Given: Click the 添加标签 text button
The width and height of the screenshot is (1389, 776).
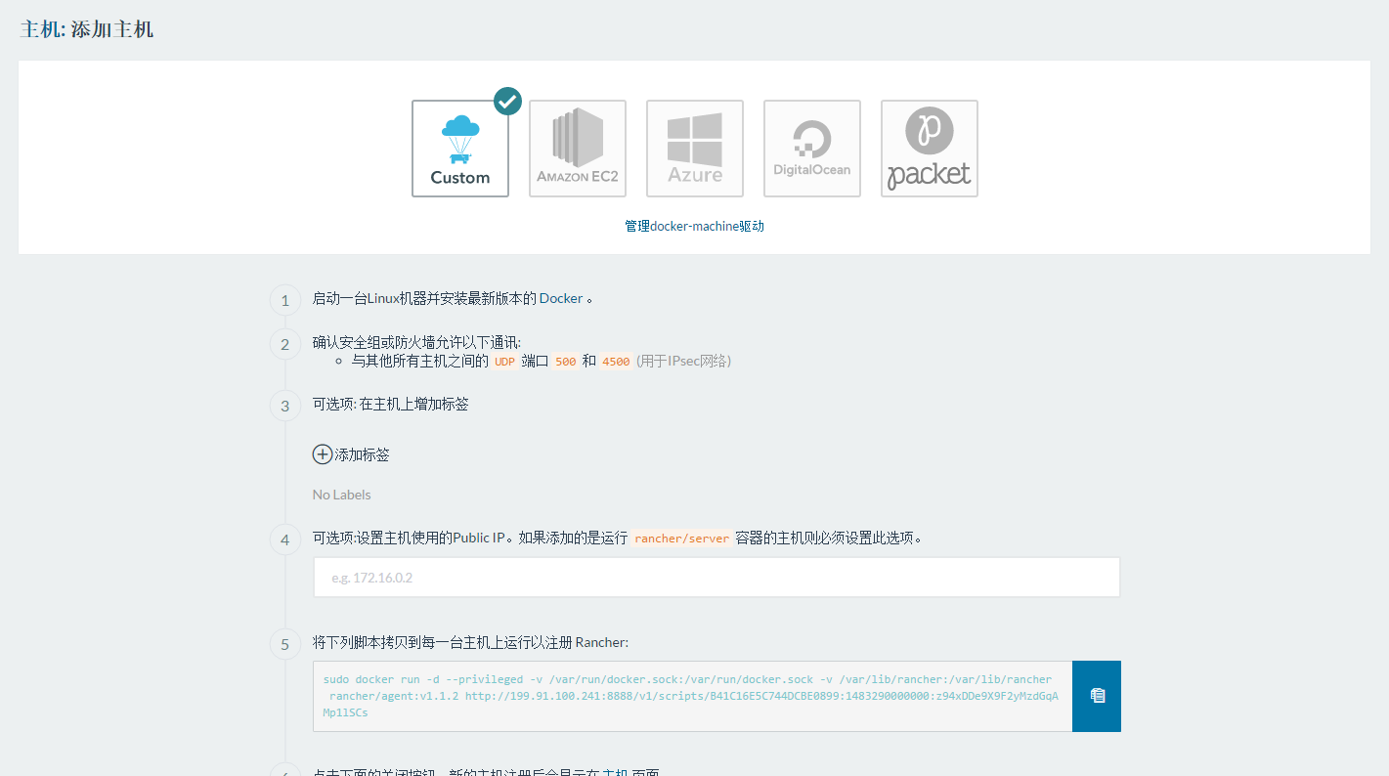Looking at the screenshot, I should click(x=363, y=454).
